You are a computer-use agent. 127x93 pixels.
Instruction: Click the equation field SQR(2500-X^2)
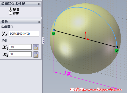click(x=24, y=34)
